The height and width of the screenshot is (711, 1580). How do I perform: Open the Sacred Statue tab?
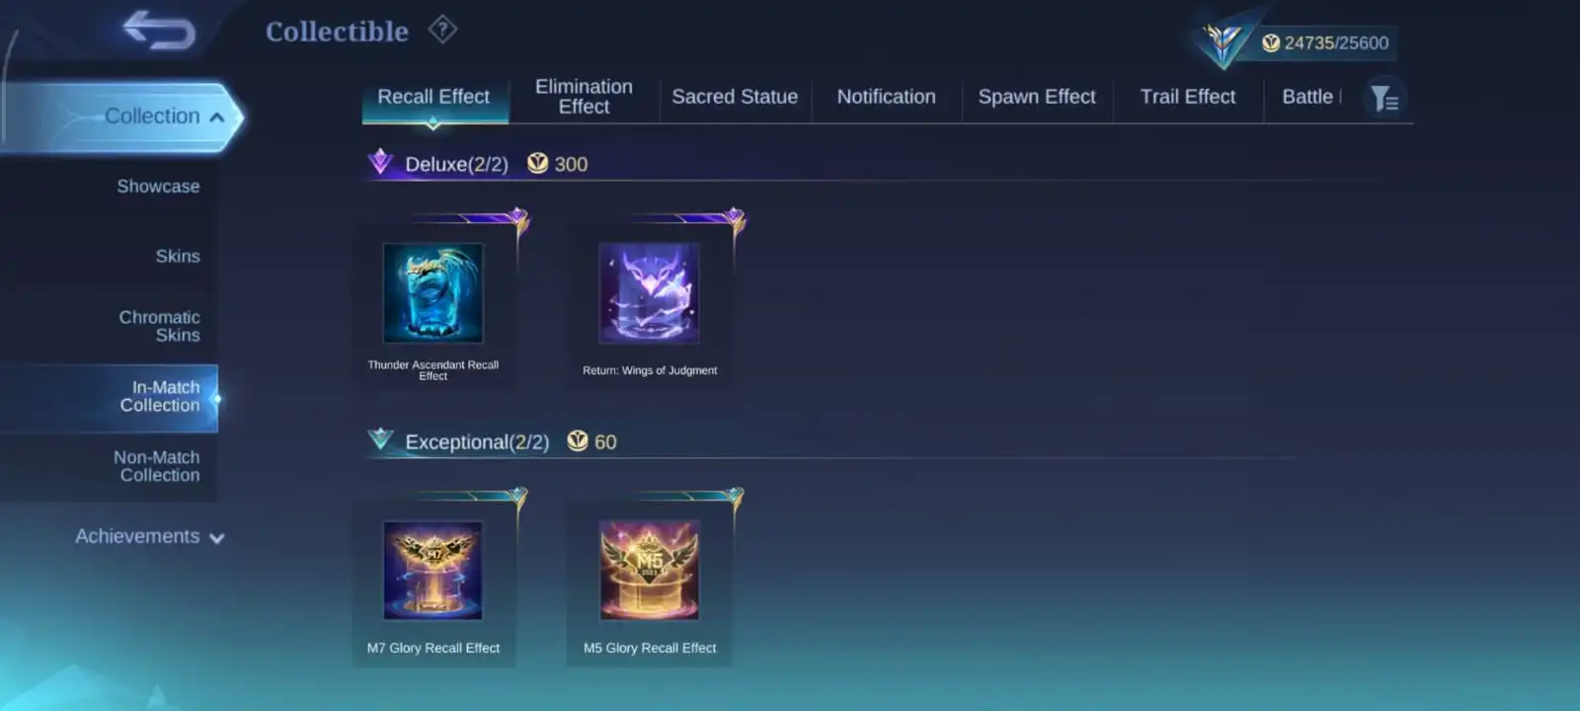click(x=735, y=97)
